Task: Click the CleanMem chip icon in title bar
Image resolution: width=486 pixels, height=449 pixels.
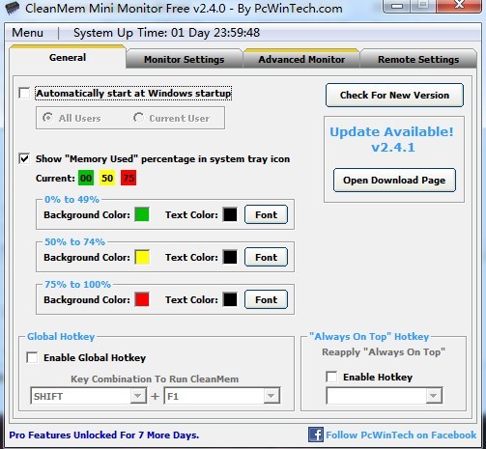Action: (x=13, y=8)
